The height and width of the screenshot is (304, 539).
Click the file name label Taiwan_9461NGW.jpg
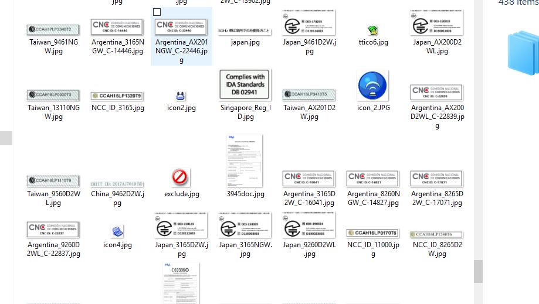click(x=53, y=46)
